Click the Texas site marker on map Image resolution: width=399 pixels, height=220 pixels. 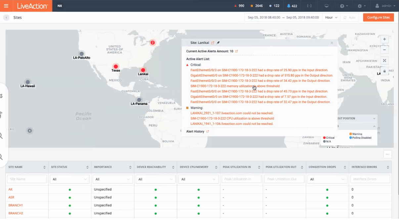pyautogui.click(x=115, y=66)
